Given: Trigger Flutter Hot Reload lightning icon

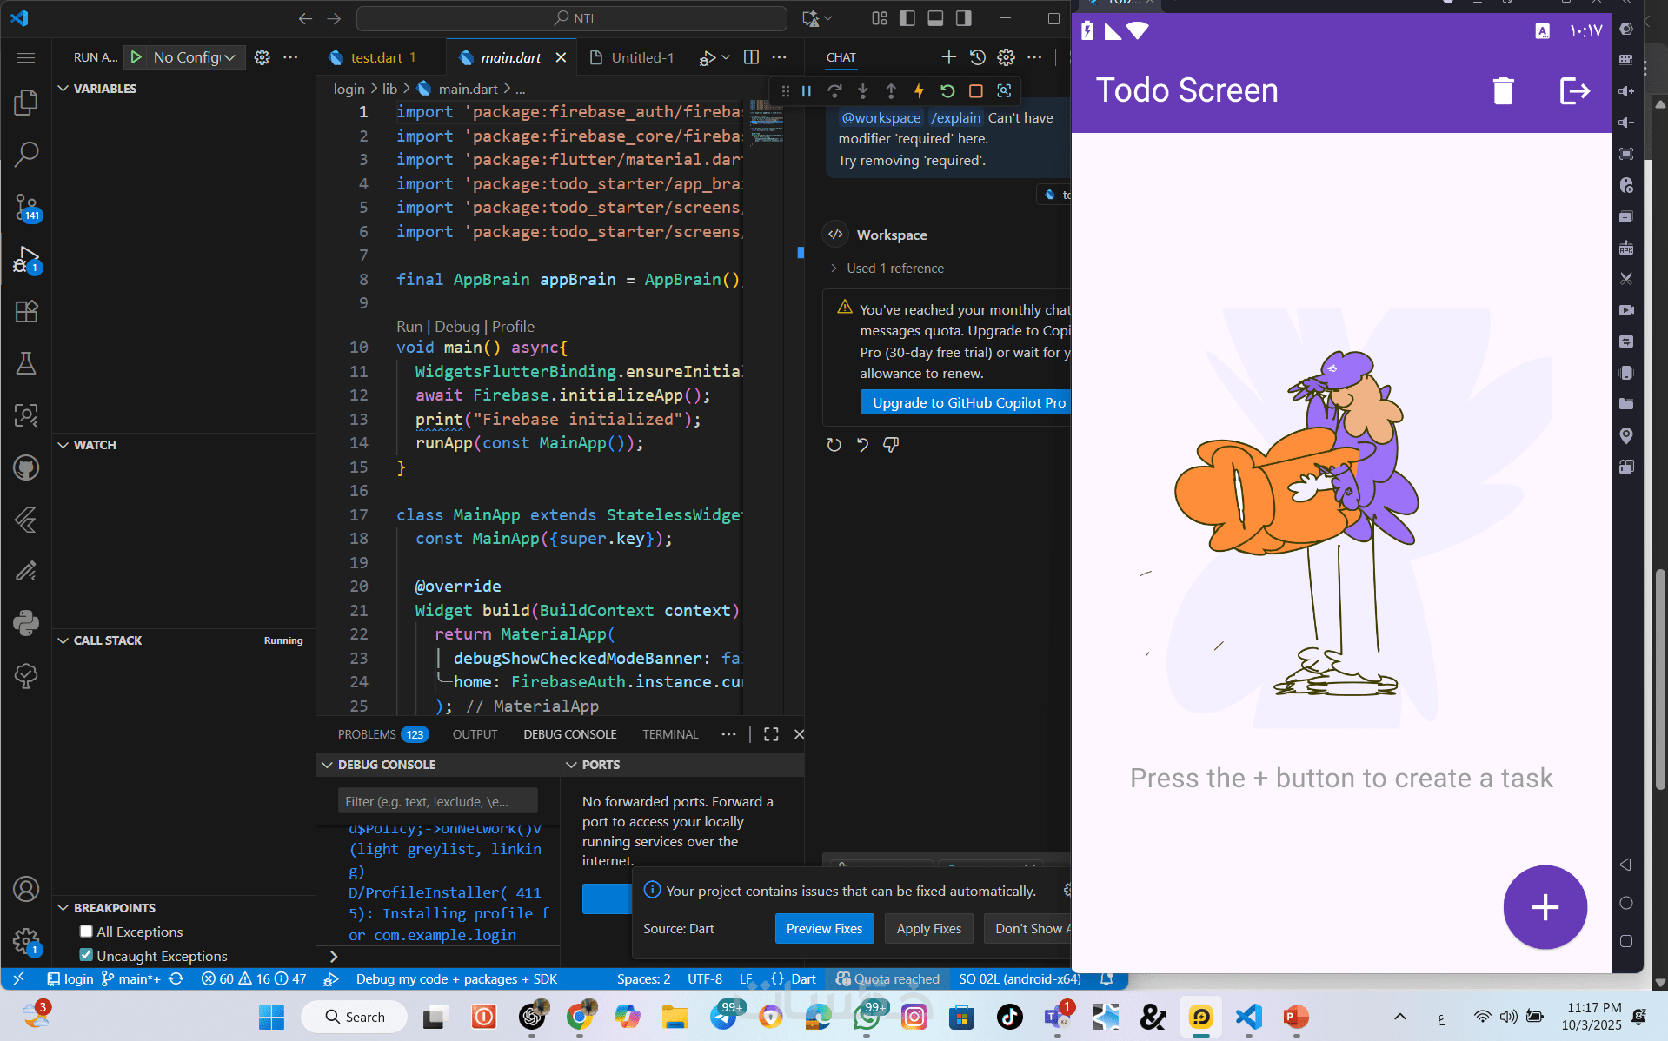Looking at the screenshot, I should pyautogui.click(x=919, y=90).
